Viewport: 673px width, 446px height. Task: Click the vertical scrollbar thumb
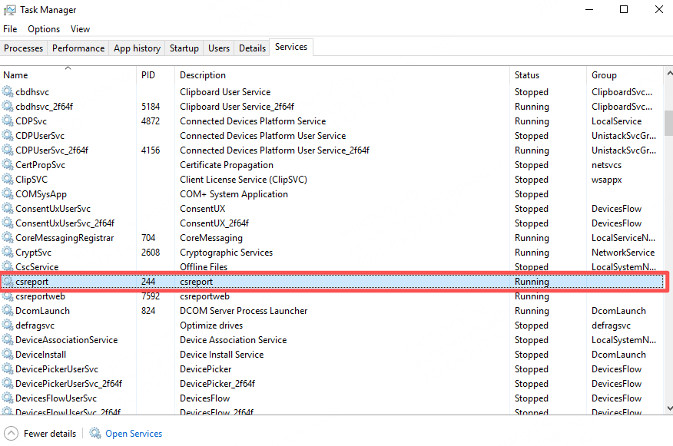tap(668, 121)
